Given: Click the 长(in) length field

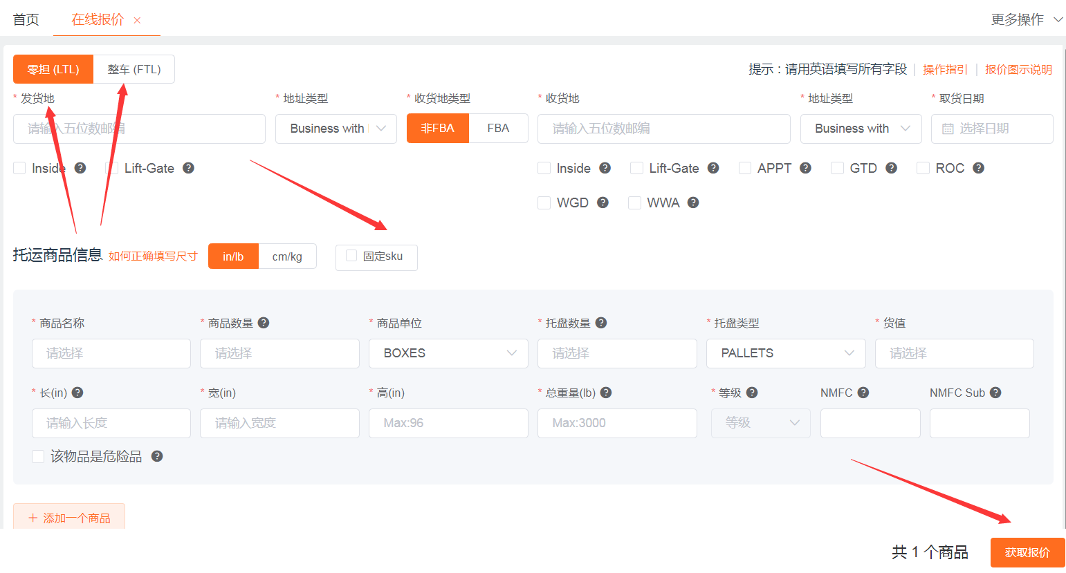Looking at the screenshot, I should click(111, 423).
